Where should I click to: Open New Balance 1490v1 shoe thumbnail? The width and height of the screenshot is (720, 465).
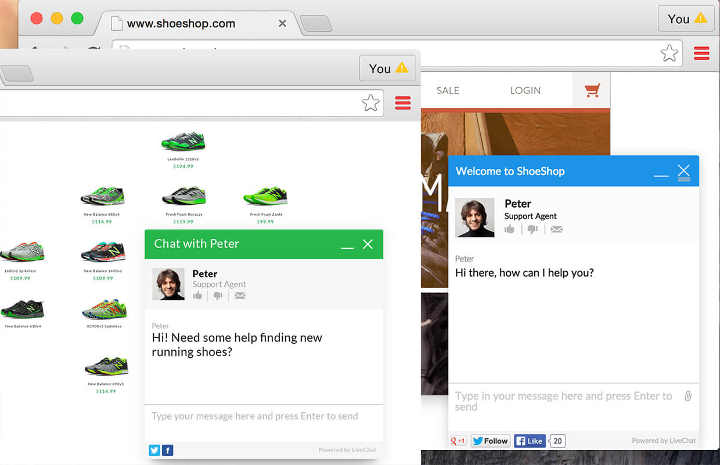103,252
